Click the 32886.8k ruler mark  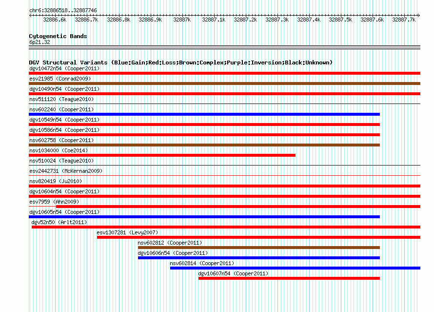(x=118, y=20)
